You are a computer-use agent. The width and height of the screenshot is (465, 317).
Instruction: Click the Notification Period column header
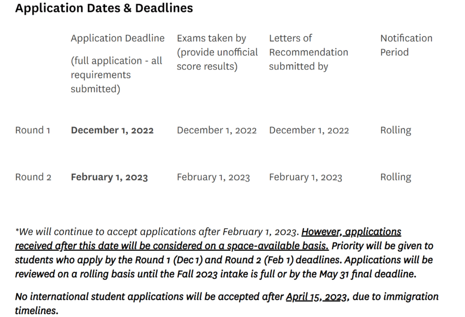tap(406, 45)
